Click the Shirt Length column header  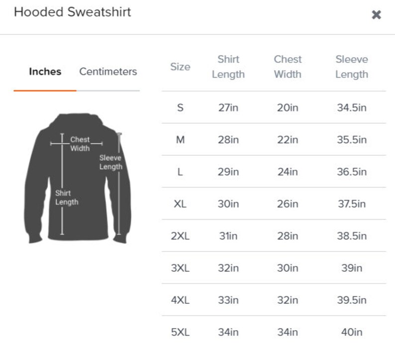[228, 67]
